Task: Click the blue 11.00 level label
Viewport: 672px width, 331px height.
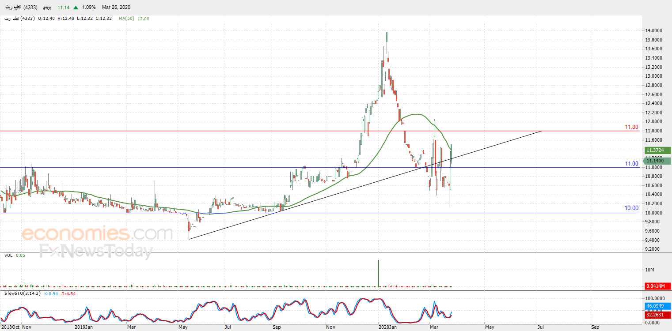Action: click(x=631, y=164)
